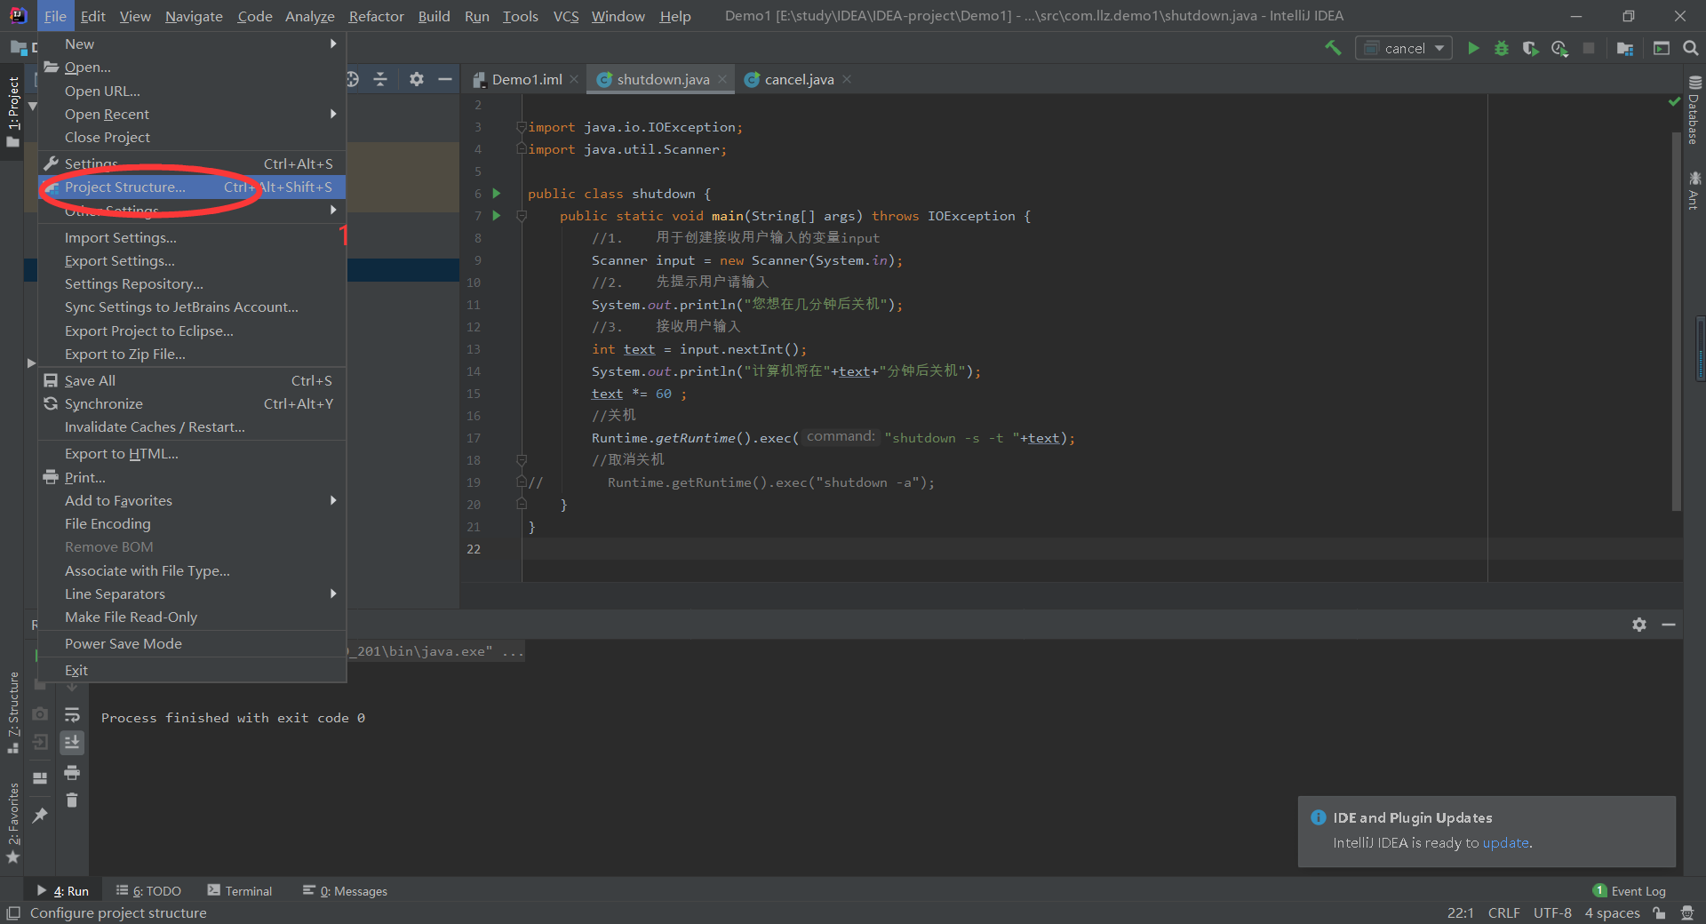Choose Exit from the File menu
This screenshot has width=1706, height=924.
tap(191, 670)
